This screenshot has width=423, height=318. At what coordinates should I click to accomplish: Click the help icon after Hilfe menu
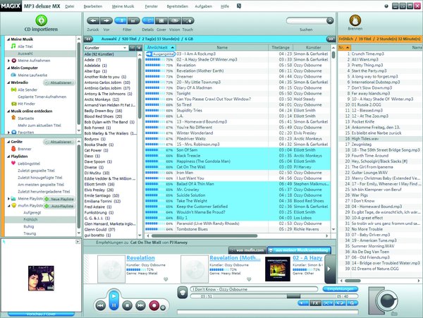click(x=239, y=6)
